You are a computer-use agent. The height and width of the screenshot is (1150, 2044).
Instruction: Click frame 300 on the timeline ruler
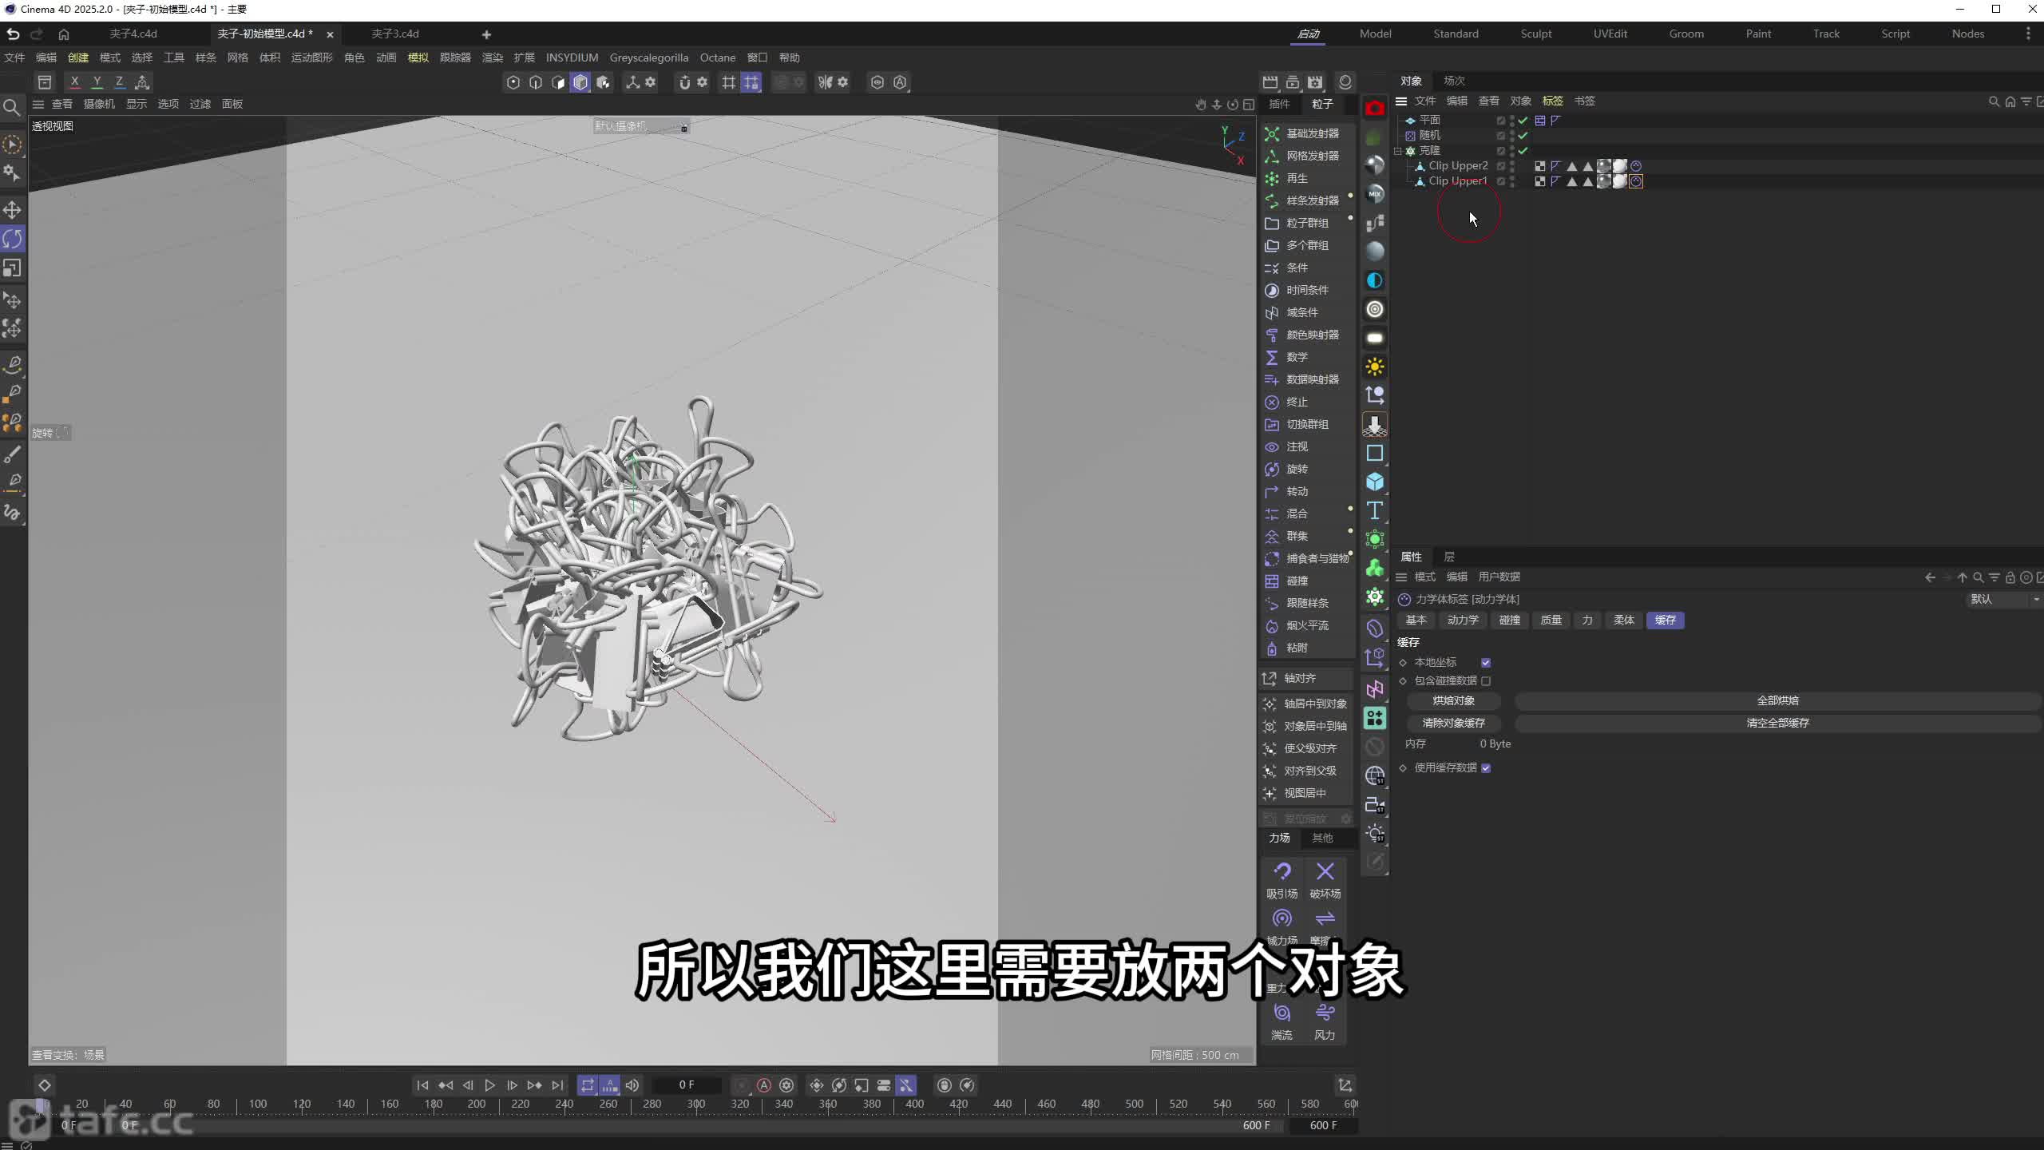(696, 1104)
